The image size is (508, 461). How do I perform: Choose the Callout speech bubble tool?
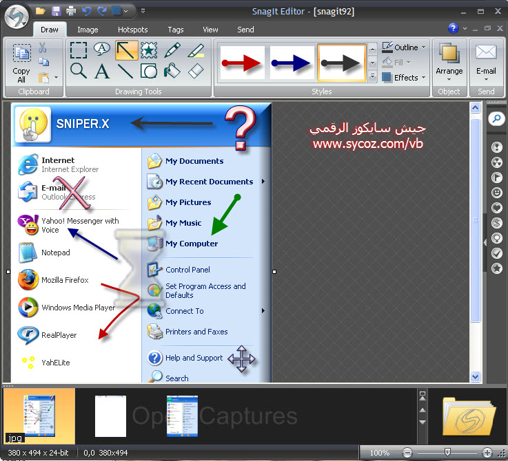point(102,50)
